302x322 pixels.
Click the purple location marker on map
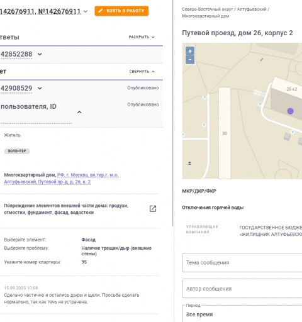pos(290,111)
